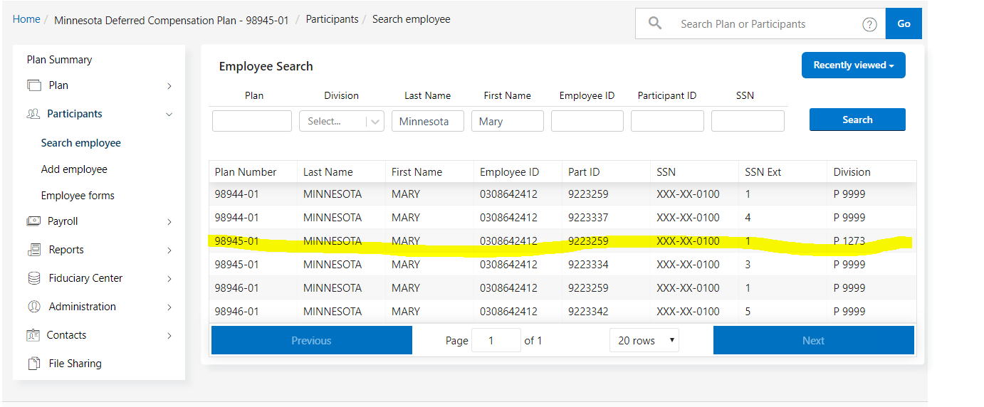Go to Home breadcrumb link
The image size is (984, 407).
26,19
